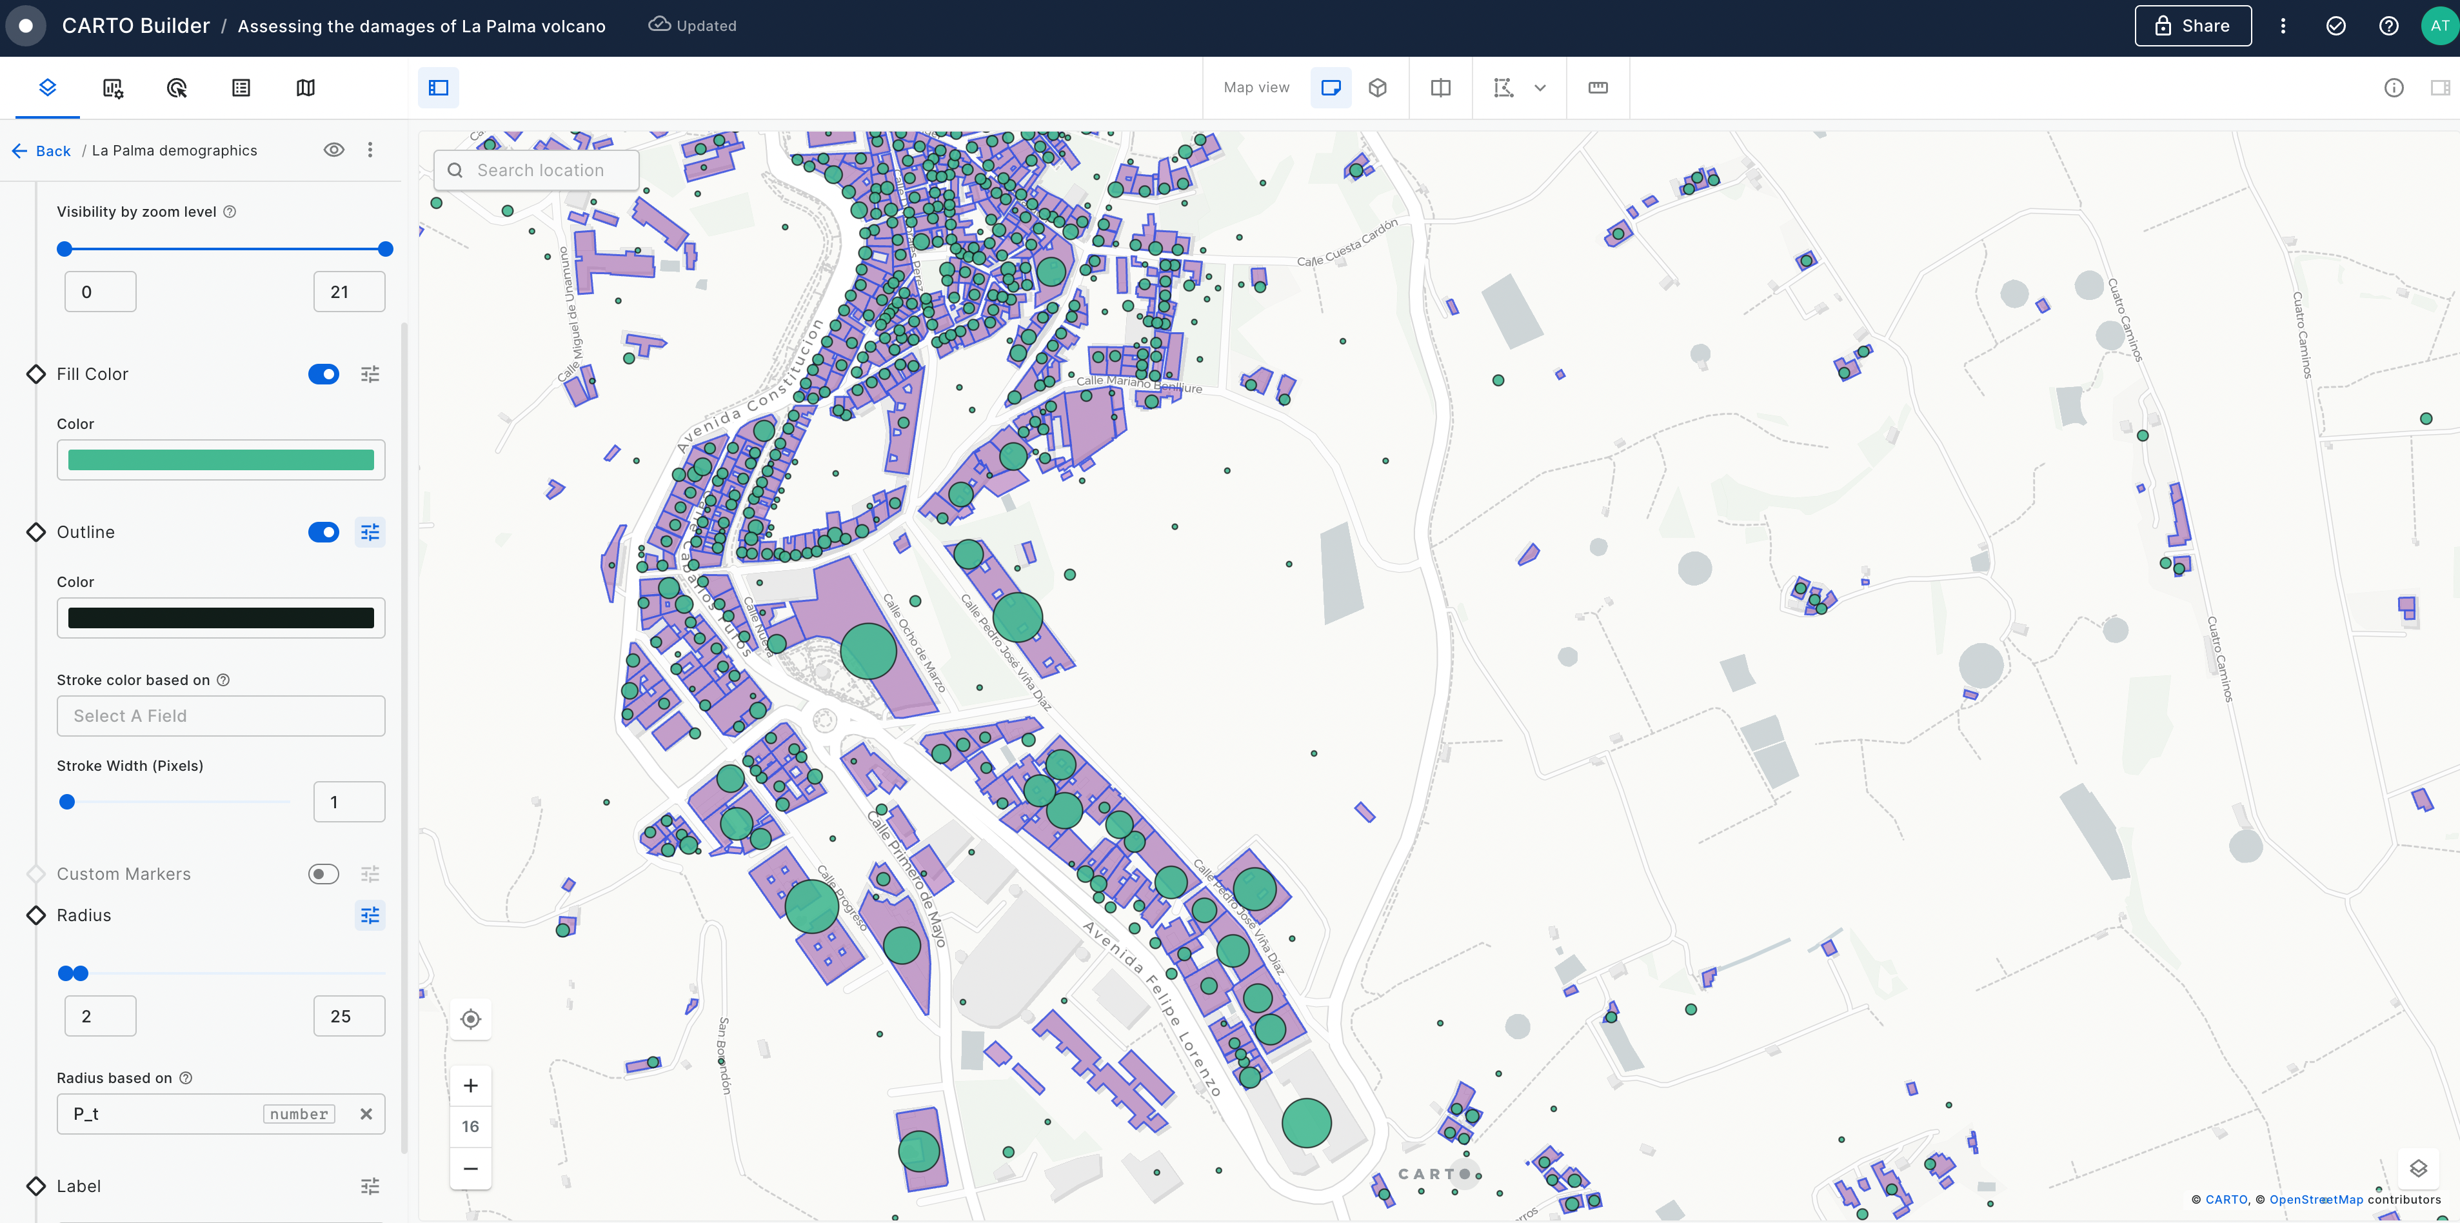Edit minimum zoom level field 0
This screenshot has height=1223, width=2460.
click(100, 292)
